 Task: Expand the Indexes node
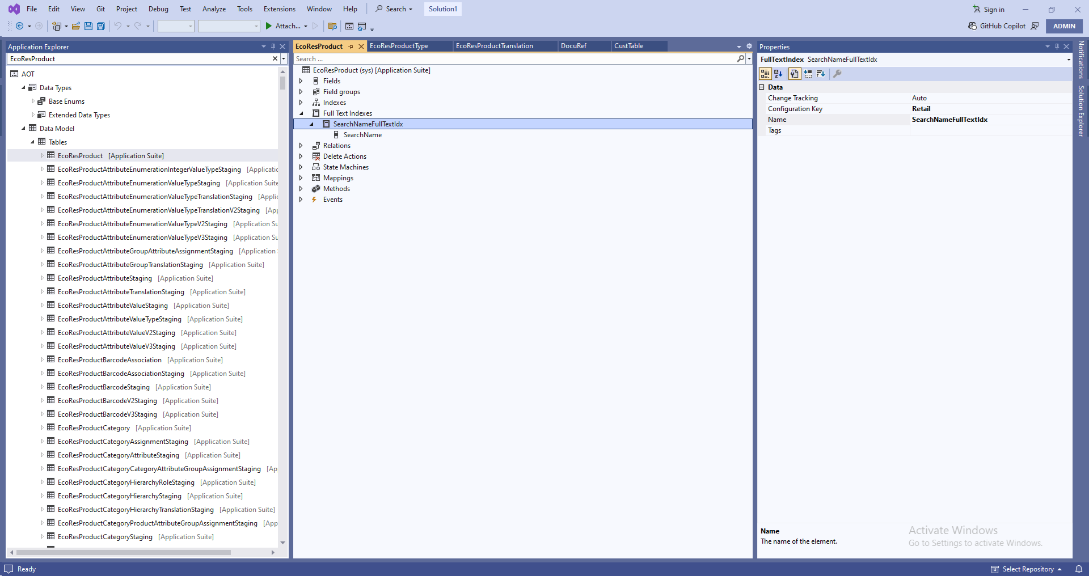pos(301,103)
